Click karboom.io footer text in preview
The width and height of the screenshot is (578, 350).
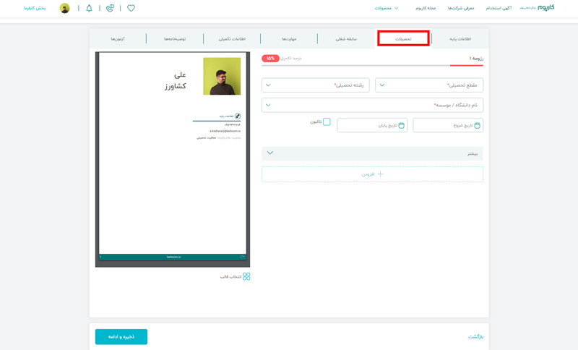point(173,257)
